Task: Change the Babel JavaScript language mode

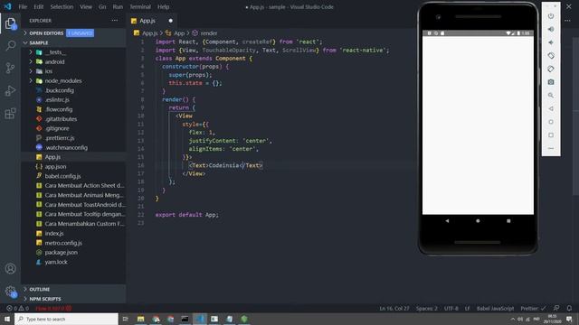Action: tap(495, 308)
